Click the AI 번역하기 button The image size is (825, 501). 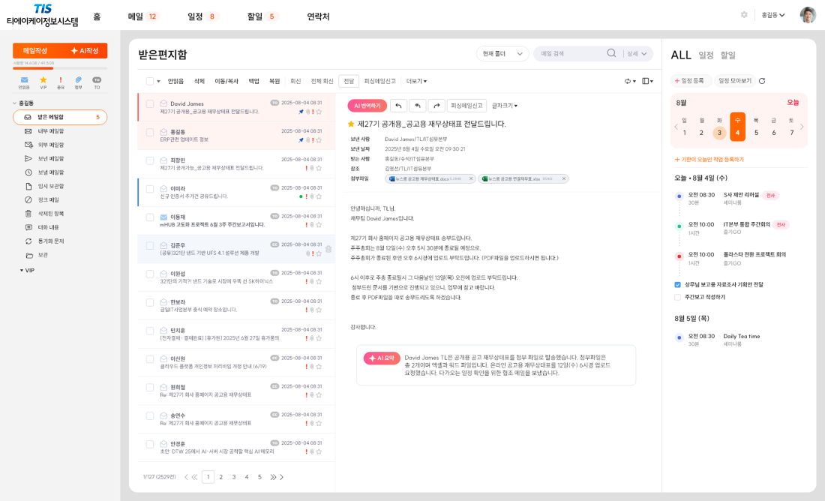(x=367, y=106)
